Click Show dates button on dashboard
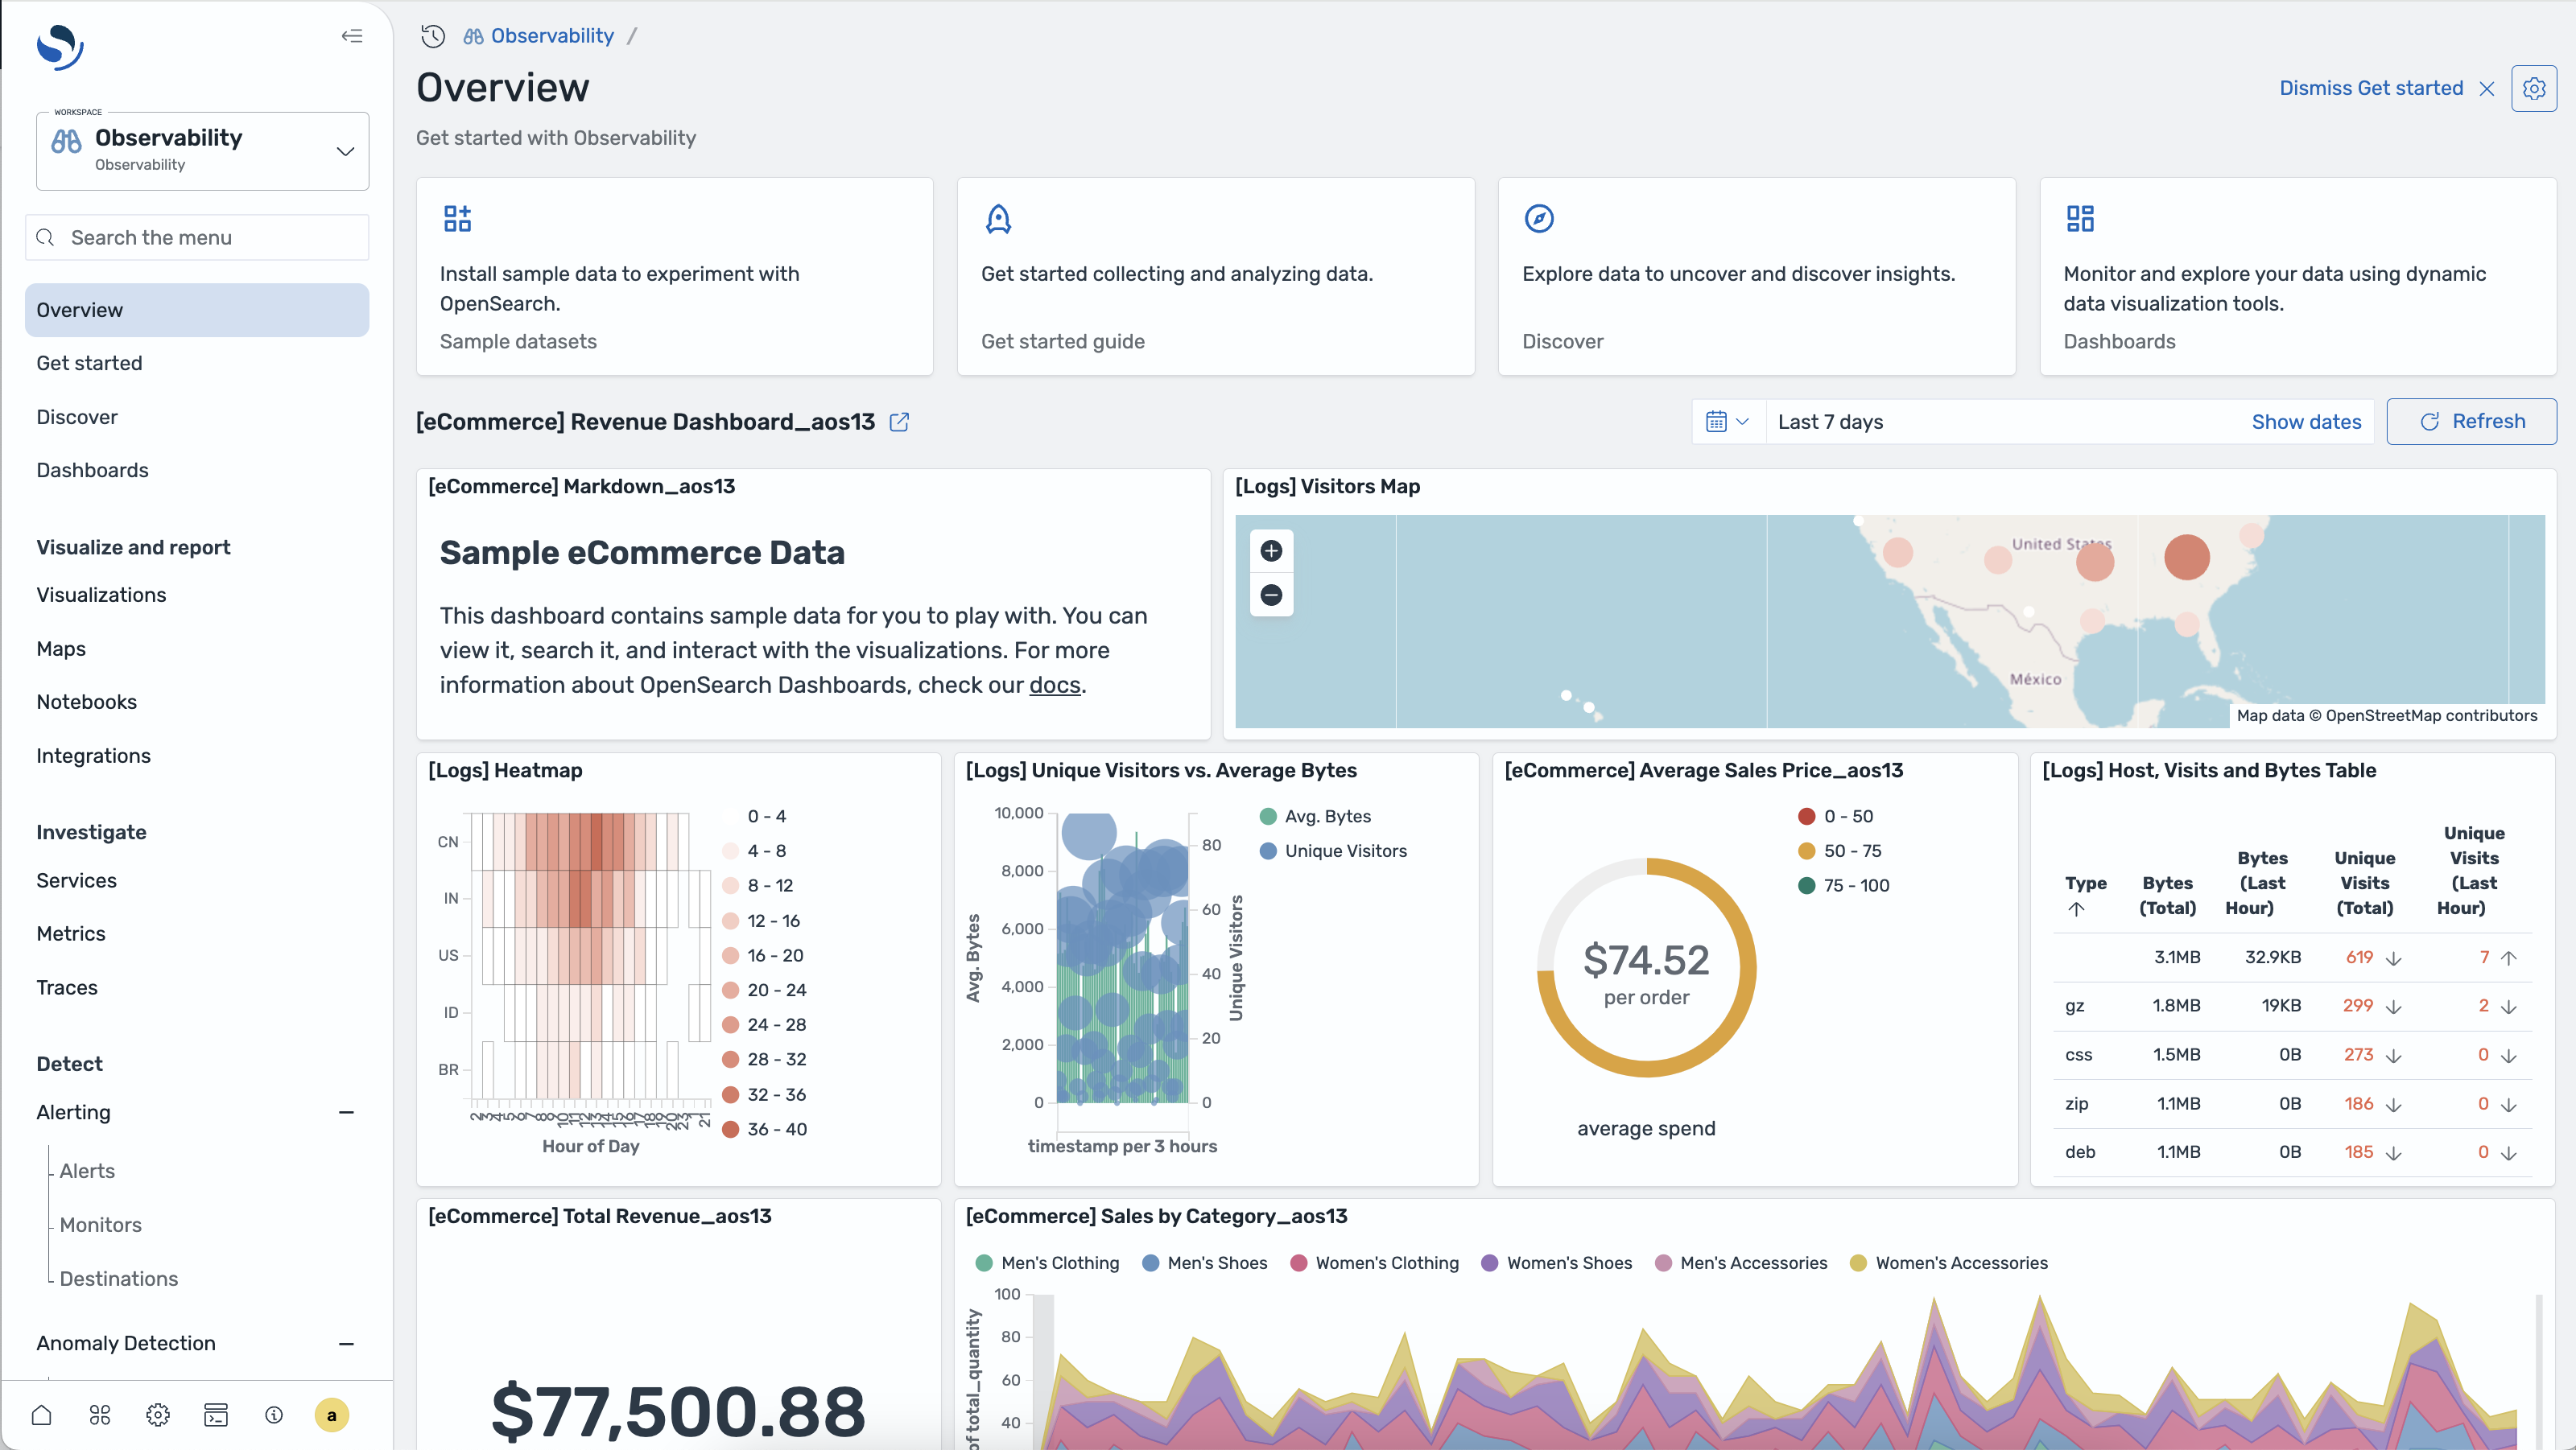This screenshot has height=1450, width=2576. click(2306, 421)
